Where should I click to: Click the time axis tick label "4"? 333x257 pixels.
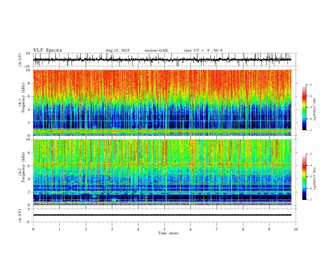tap(138, 229)
